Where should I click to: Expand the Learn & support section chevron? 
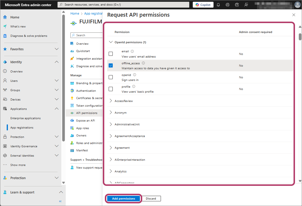pyautogui.click(x=61, y=192)
